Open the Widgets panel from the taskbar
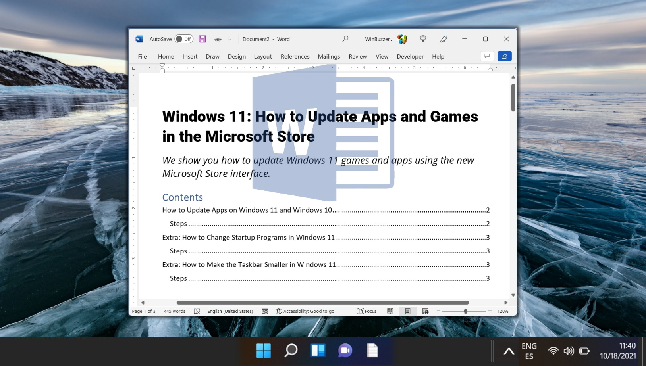Screen dimensions: 646x366 318,351
